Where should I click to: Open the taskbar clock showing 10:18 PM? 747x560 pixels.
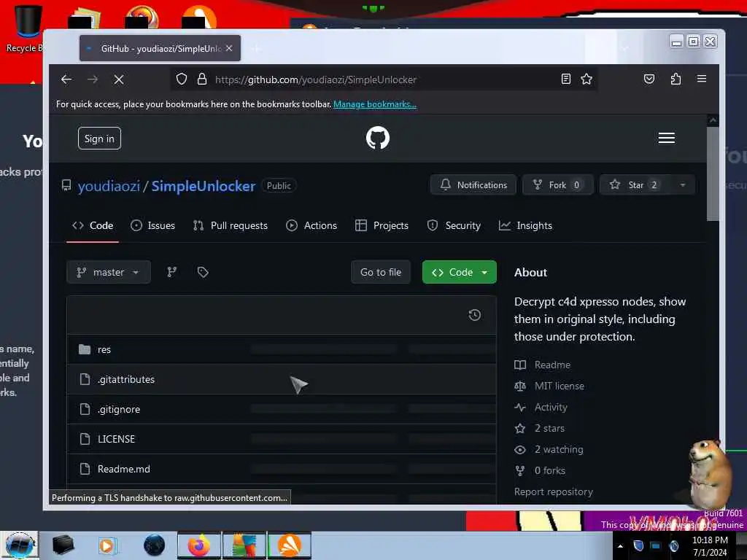click(x=710, y=545)
